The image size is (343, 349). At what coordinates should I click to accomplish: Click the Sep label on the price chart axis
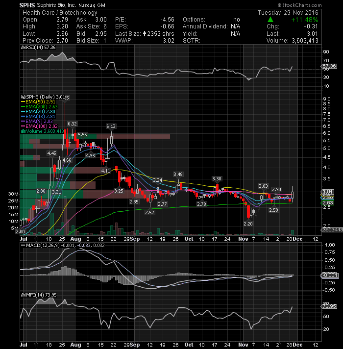(135, 239)
